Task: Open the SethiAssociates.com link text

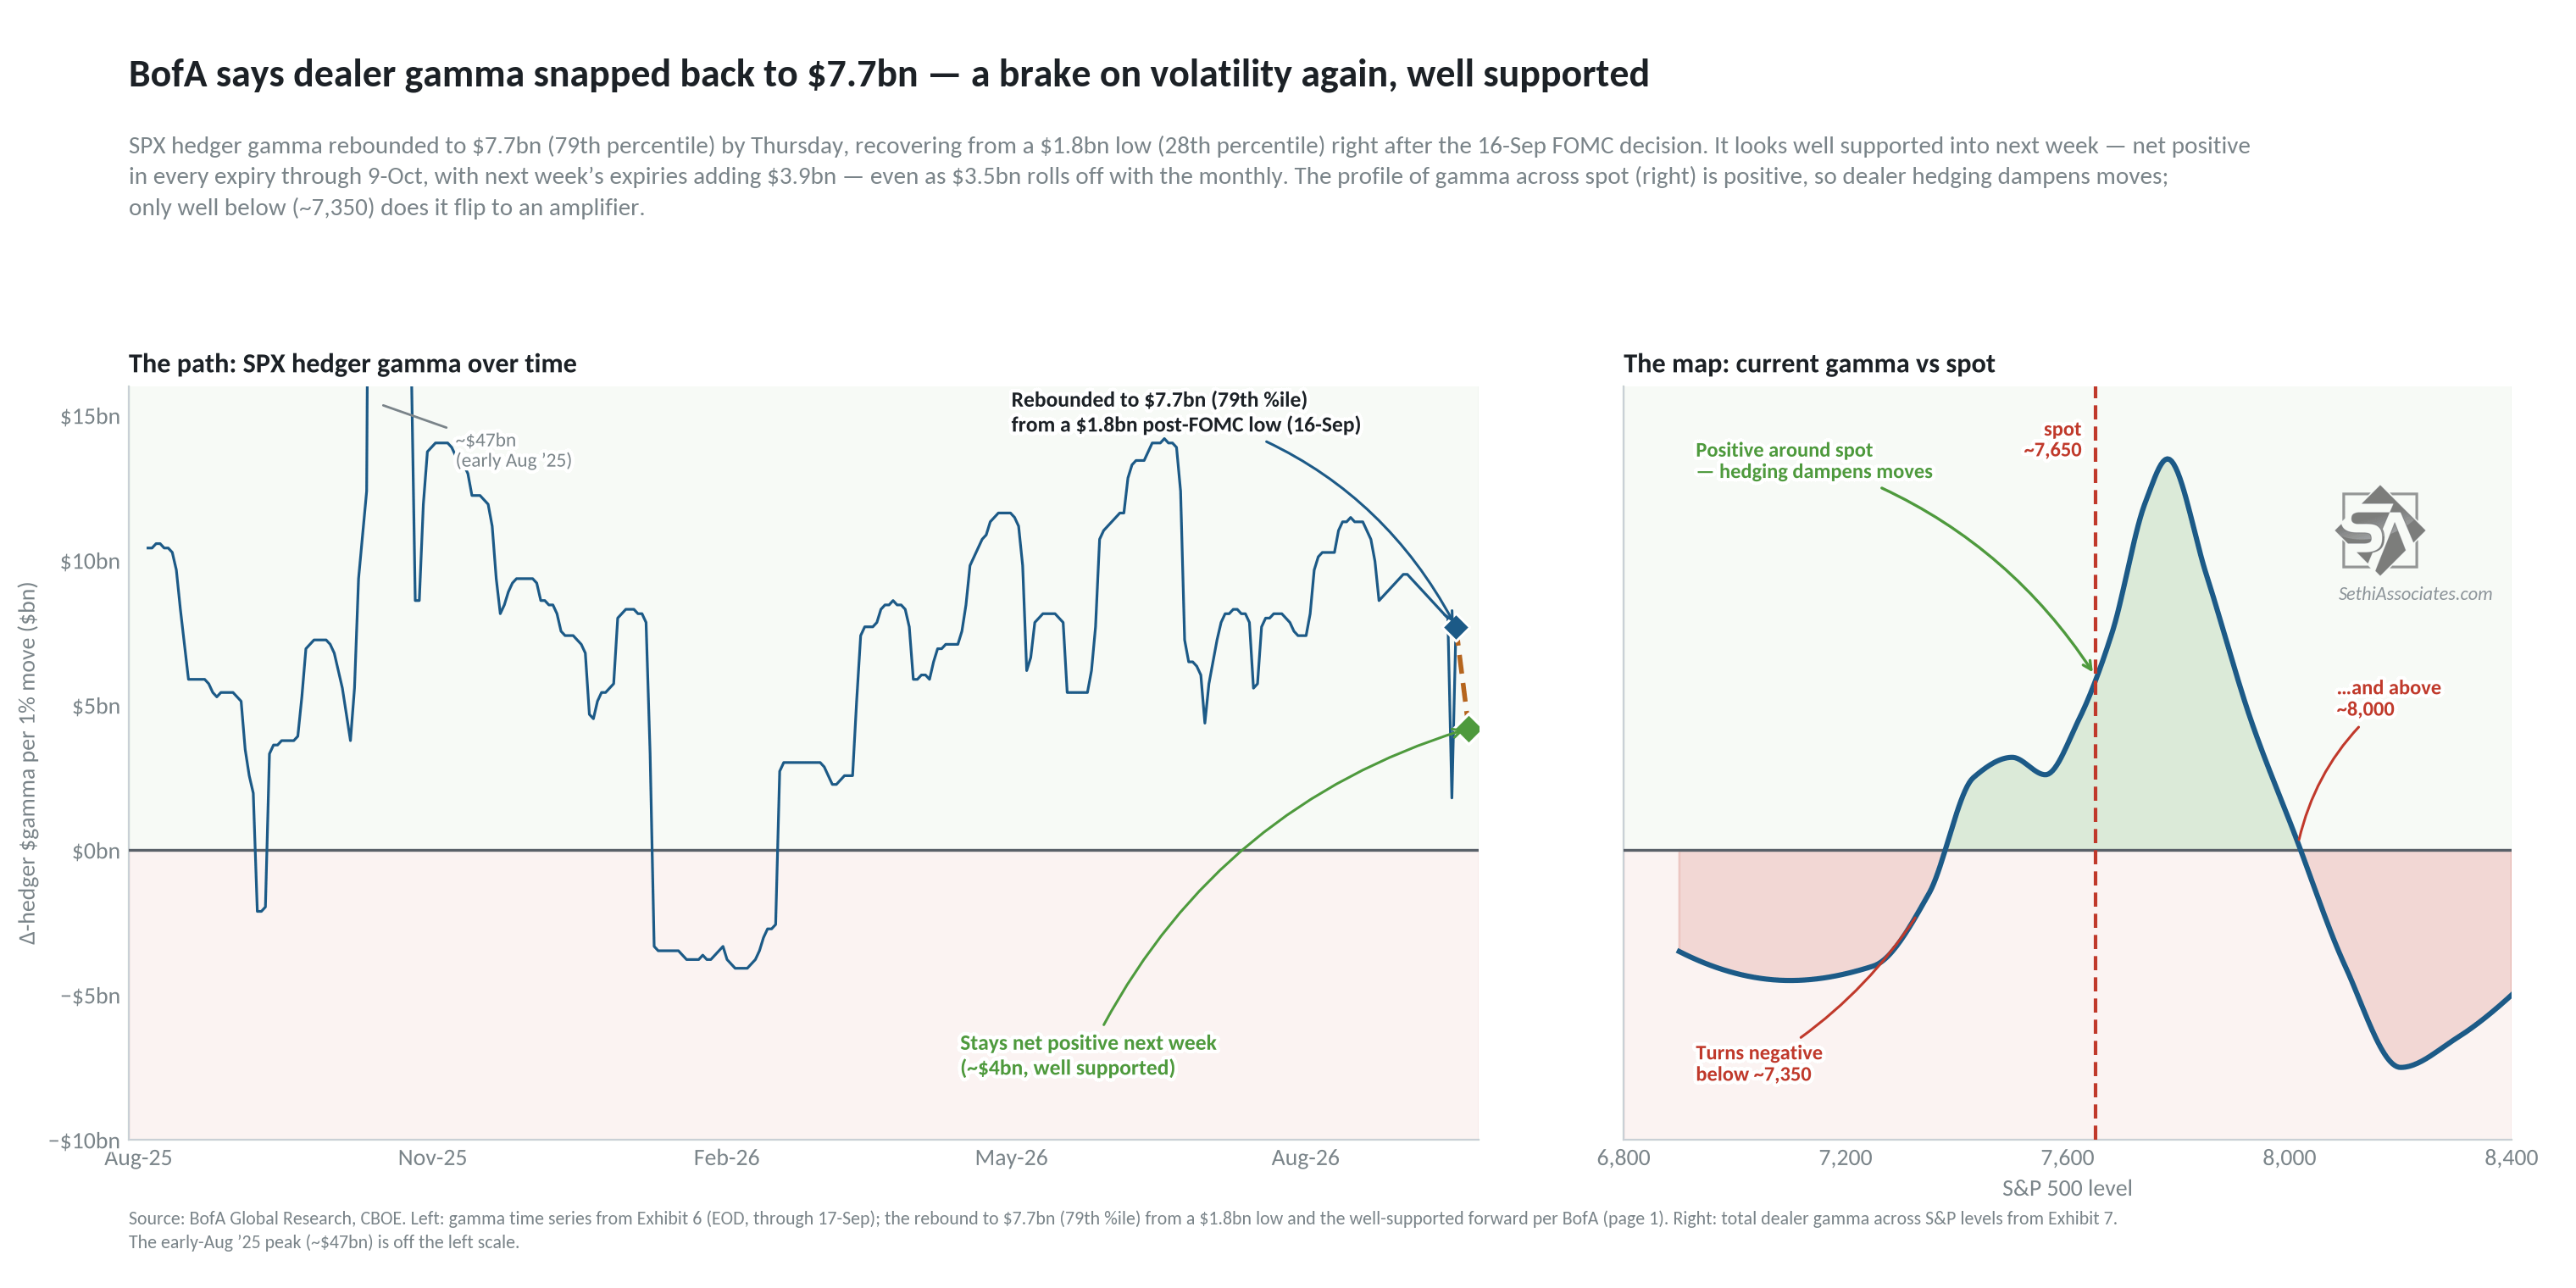Action: click(2414, 593)
